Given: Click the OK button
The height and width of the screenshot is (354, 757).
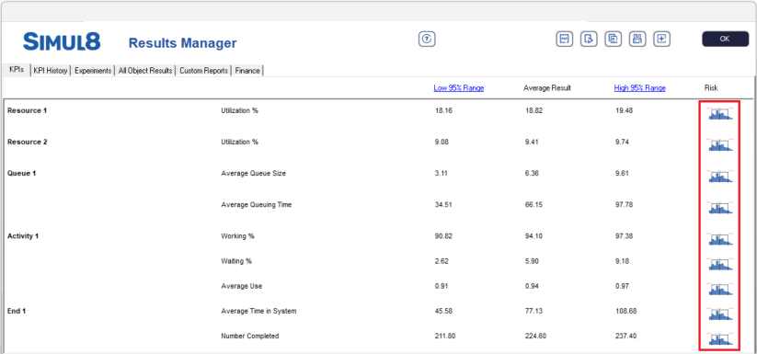Looking at the screenshot, I should pos(725,39).
